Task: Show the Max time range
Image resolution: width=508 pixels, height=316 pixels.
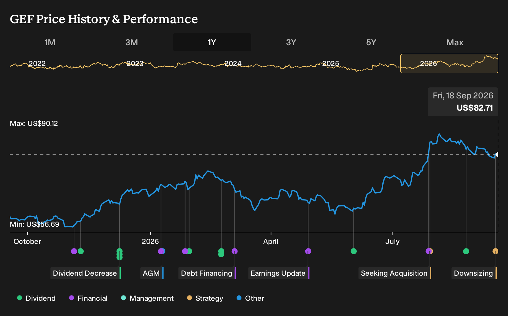Action: pyautogui.click(x=455, y=42)
